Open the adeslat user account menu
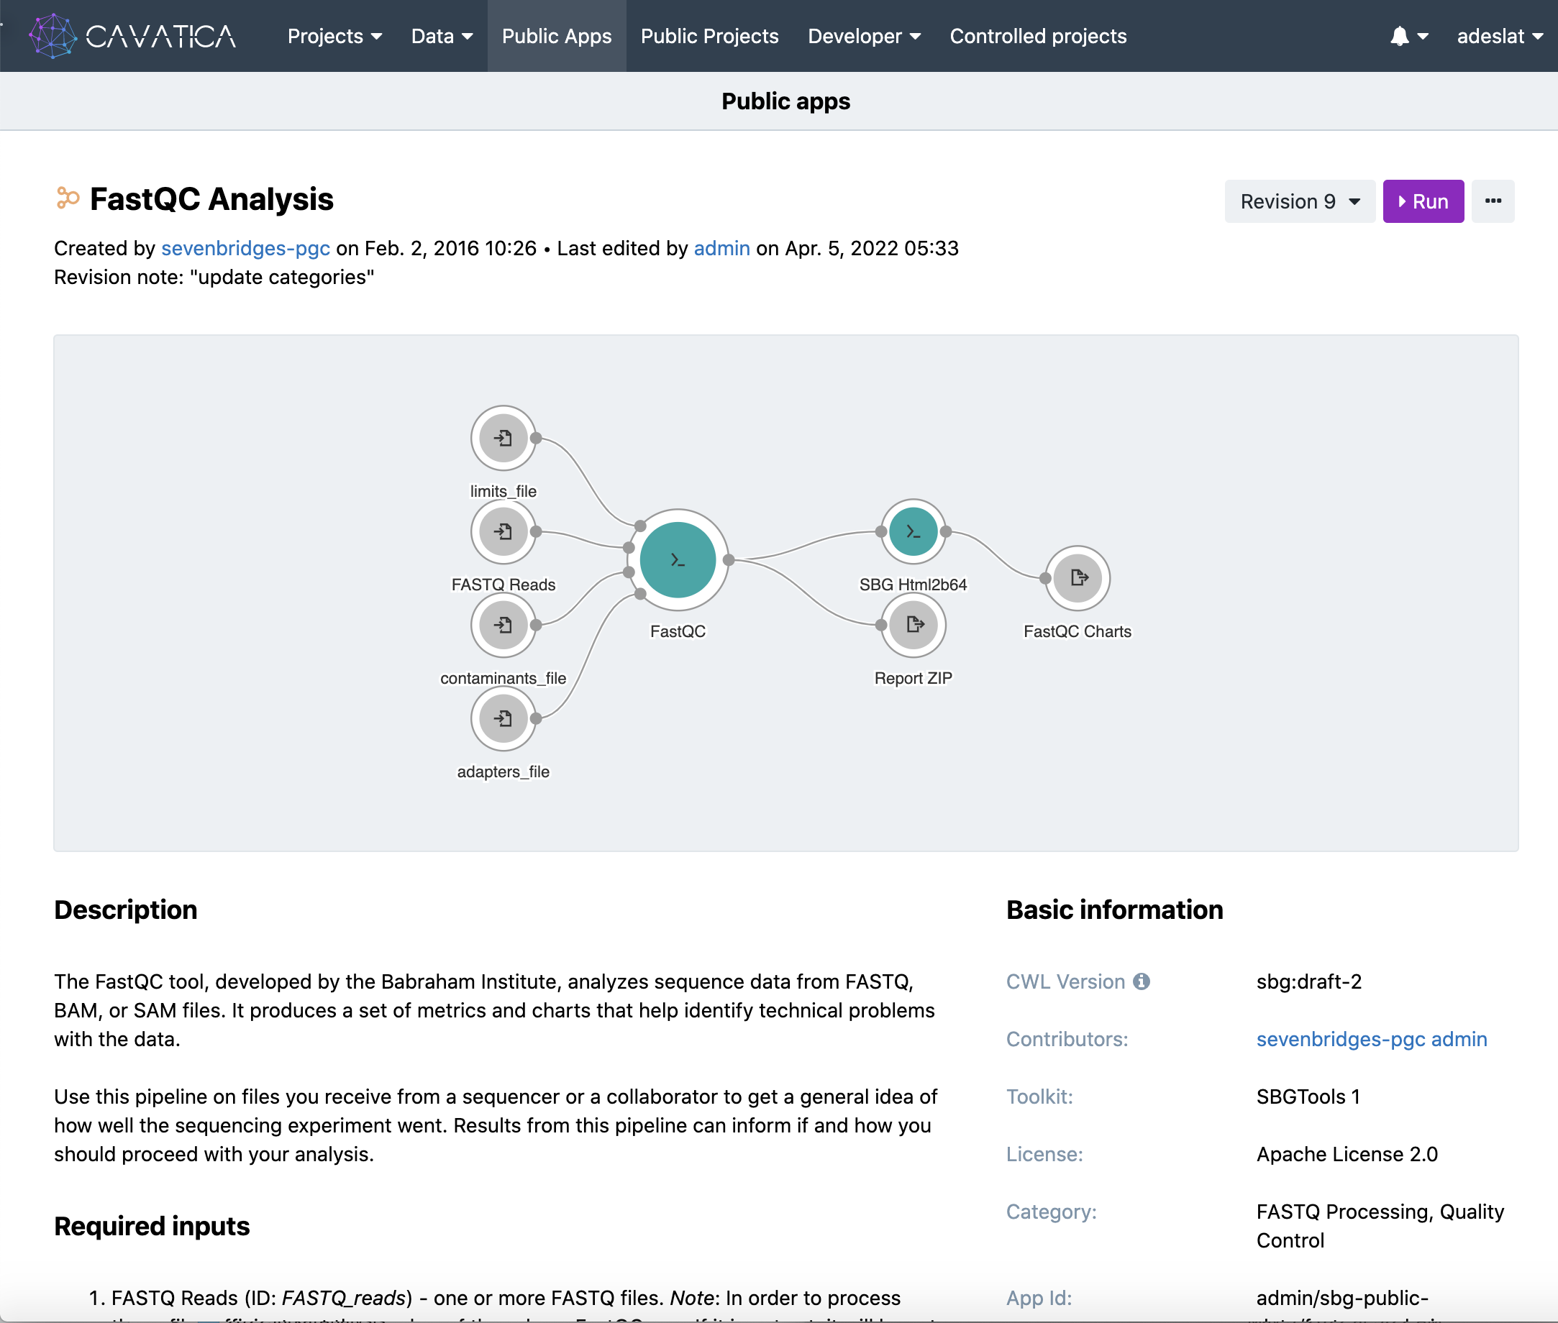This screenshot has width=1558, height=1323. click(x=1499, y=36)
